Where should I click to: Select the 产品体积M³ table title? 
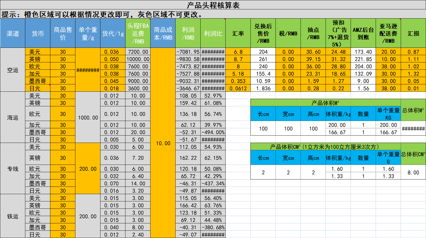(326, 103)
